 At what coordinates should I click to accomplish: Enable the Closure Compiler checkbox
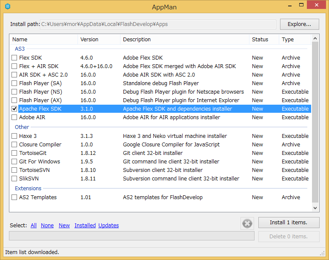point(14,145)
